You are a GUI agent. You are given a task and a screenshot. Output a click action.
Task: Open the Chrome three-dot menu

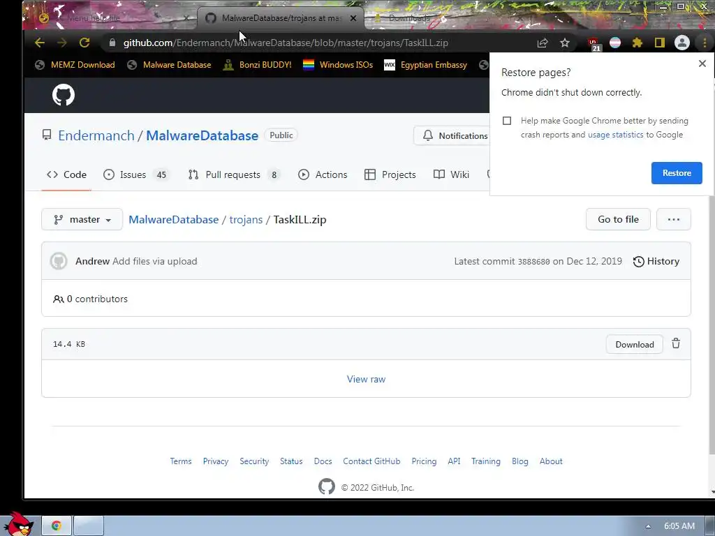click(x=705, y=43)
